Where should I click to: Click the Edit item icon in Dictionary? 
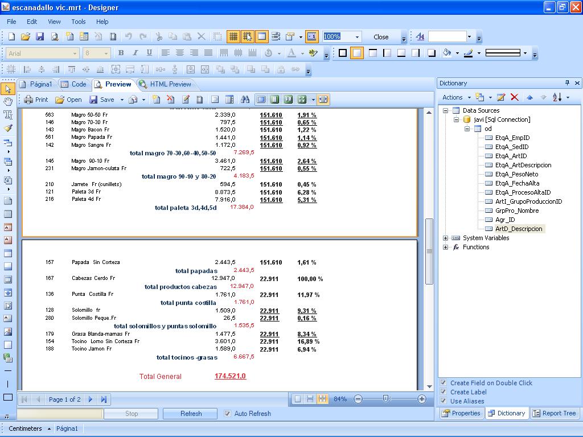pos(501,97)
